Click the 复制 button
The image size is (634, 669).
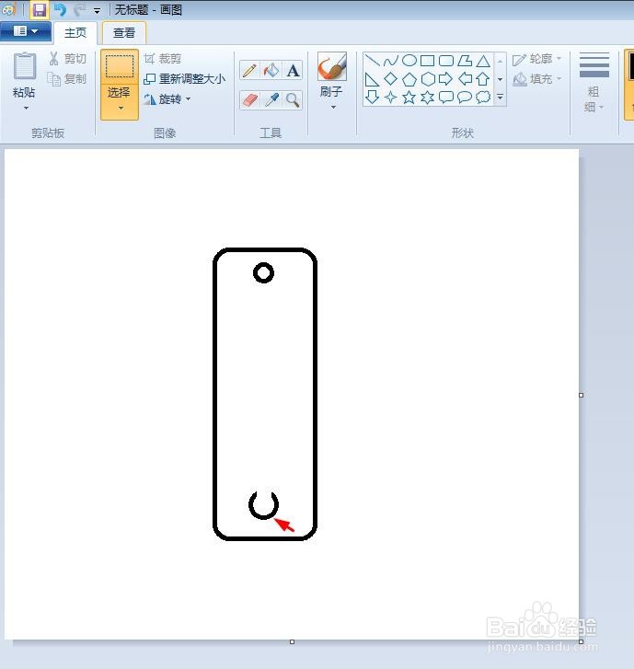pos(66,79)
